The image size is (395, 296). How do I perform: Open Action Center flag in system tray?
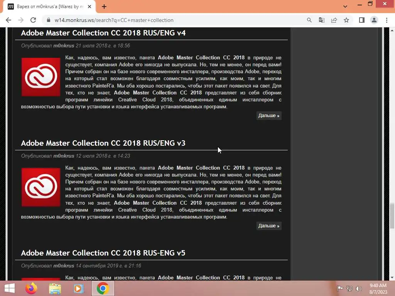[340, 288]
